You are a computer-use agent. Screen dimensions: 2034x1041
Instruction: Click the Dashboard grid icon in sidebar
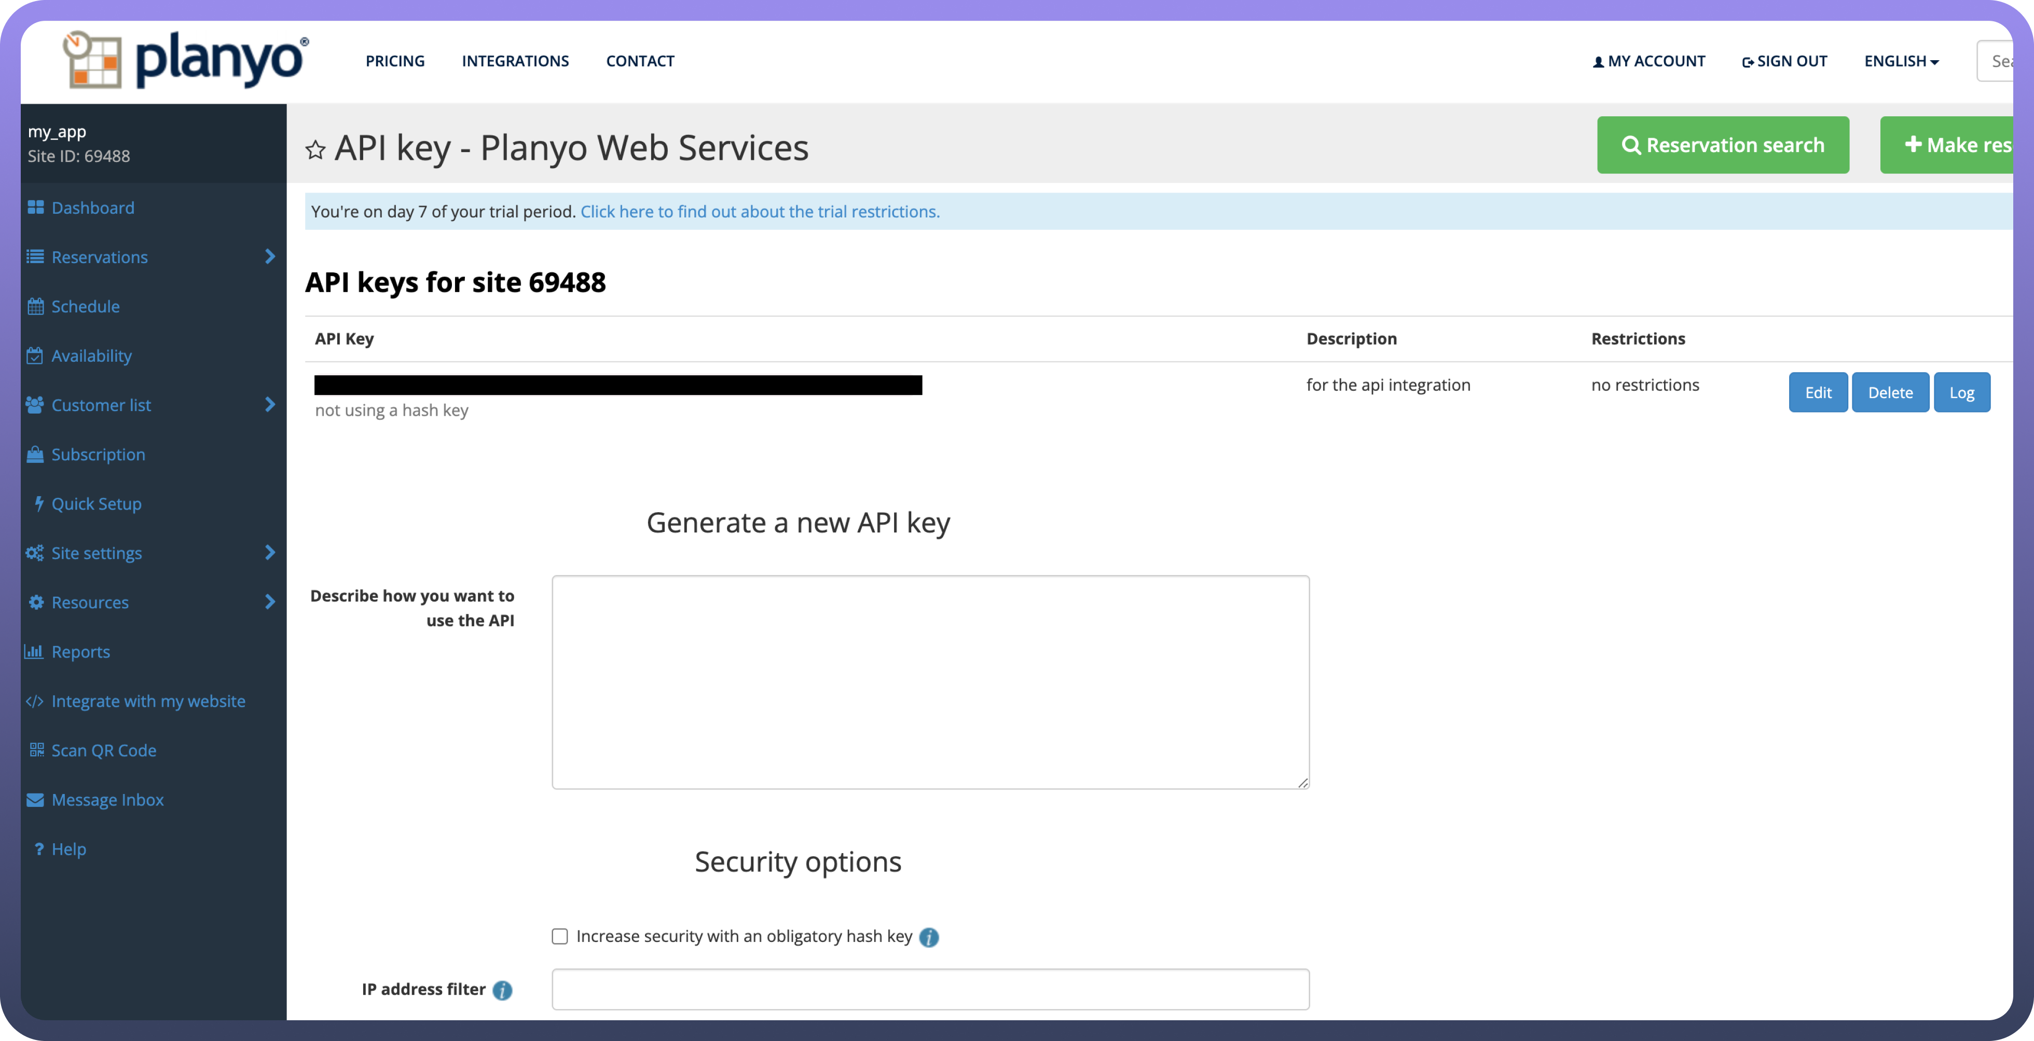[x=35, y=208]
